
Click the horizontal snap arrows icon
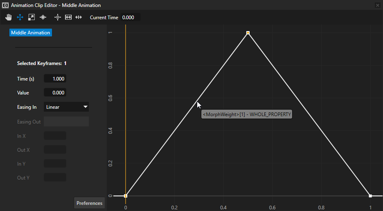click(x=79, y=17)
